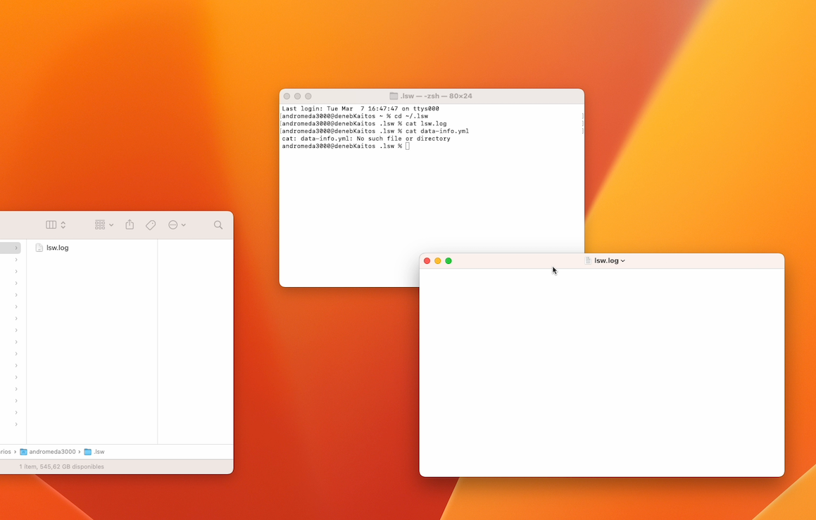The height and width of the screenshot is (520, 816).
Task: Click the 'cat data-info.yml' command line
Action: tap(375, 131)
